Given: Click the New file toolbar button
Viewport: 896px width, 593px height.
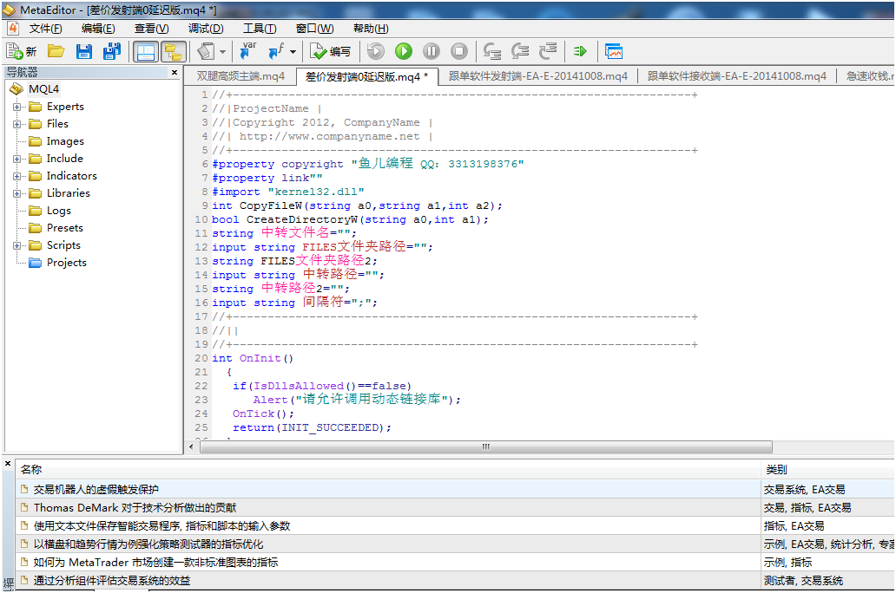Looking at the screenshot, I should (x=21, y=51).
